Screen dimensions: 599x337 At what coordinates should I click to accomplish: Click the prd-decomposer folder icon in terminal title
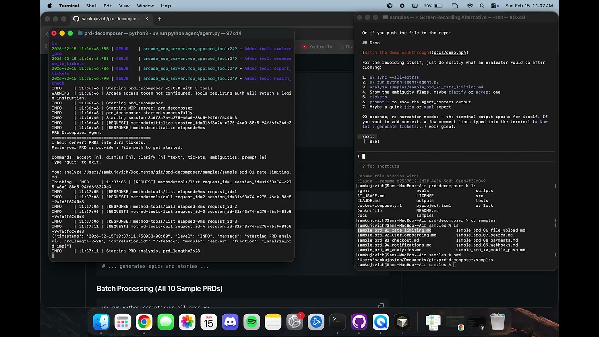(80, 33)
